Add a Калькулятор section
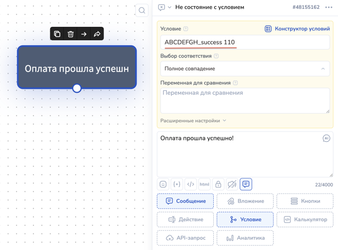This screenshot has width=338, height=250. [305, 219]
